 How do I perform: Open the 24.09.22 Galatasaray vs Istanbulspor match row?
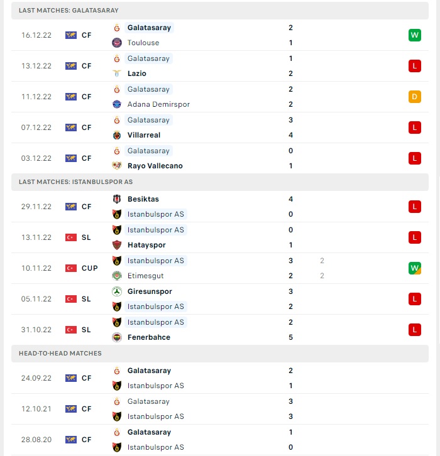point(220,378)
